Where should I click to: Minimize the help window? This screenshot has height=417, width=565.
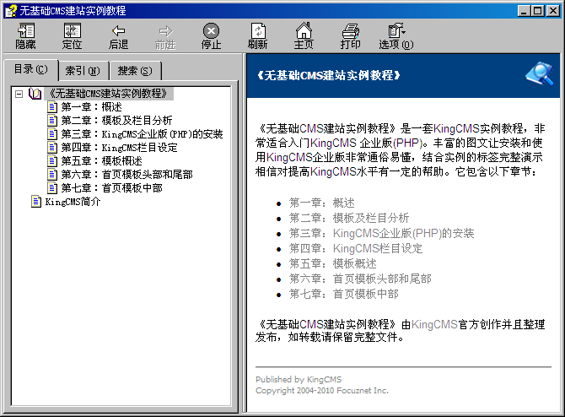(524, 11)
